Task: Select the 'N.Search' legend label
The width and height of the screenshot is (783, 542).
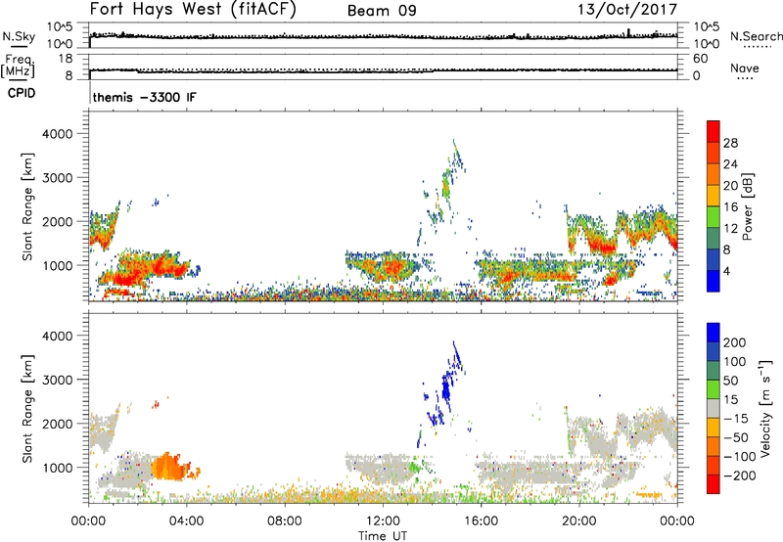Action: click(756, 36)
